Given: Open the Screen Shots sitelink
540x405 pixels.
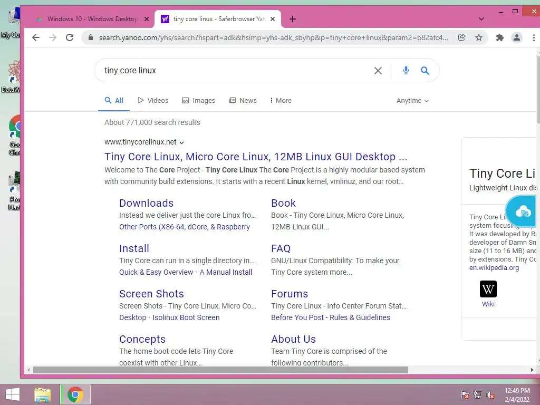Looking at the screenshot, I should click(x=151, y=294).
